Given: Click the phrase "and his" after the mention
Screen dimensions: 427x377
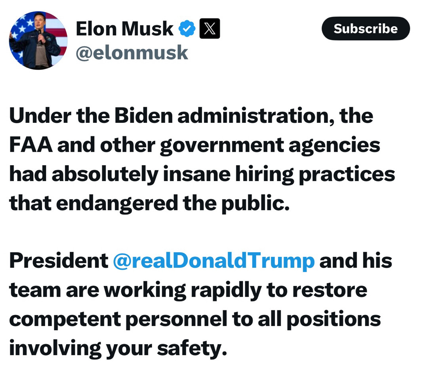Looking at the screenshot, I should pyautogui.click(x=356, y=261).
